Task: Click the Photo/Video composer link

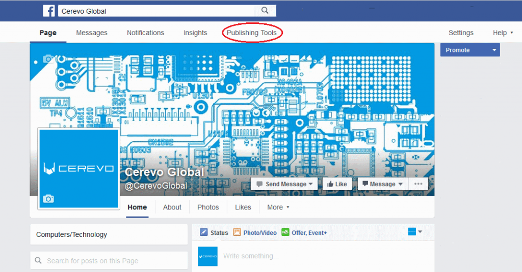Action: click(x=259, y=233)
